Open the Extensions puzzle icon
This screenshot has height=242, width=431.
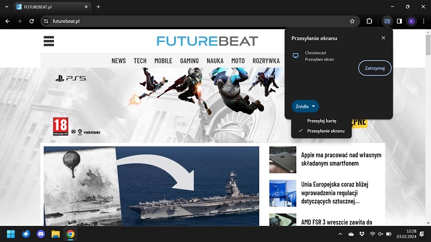(369, 21)
